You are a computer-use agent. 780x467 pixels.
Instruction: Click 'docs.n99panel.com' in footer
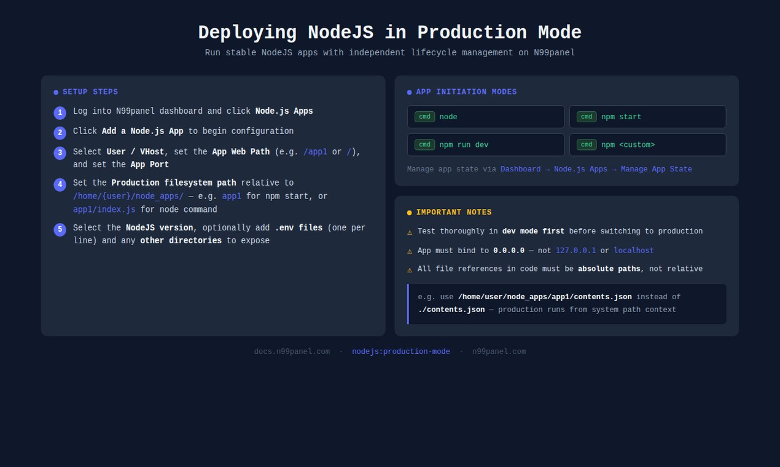(292, 351)
